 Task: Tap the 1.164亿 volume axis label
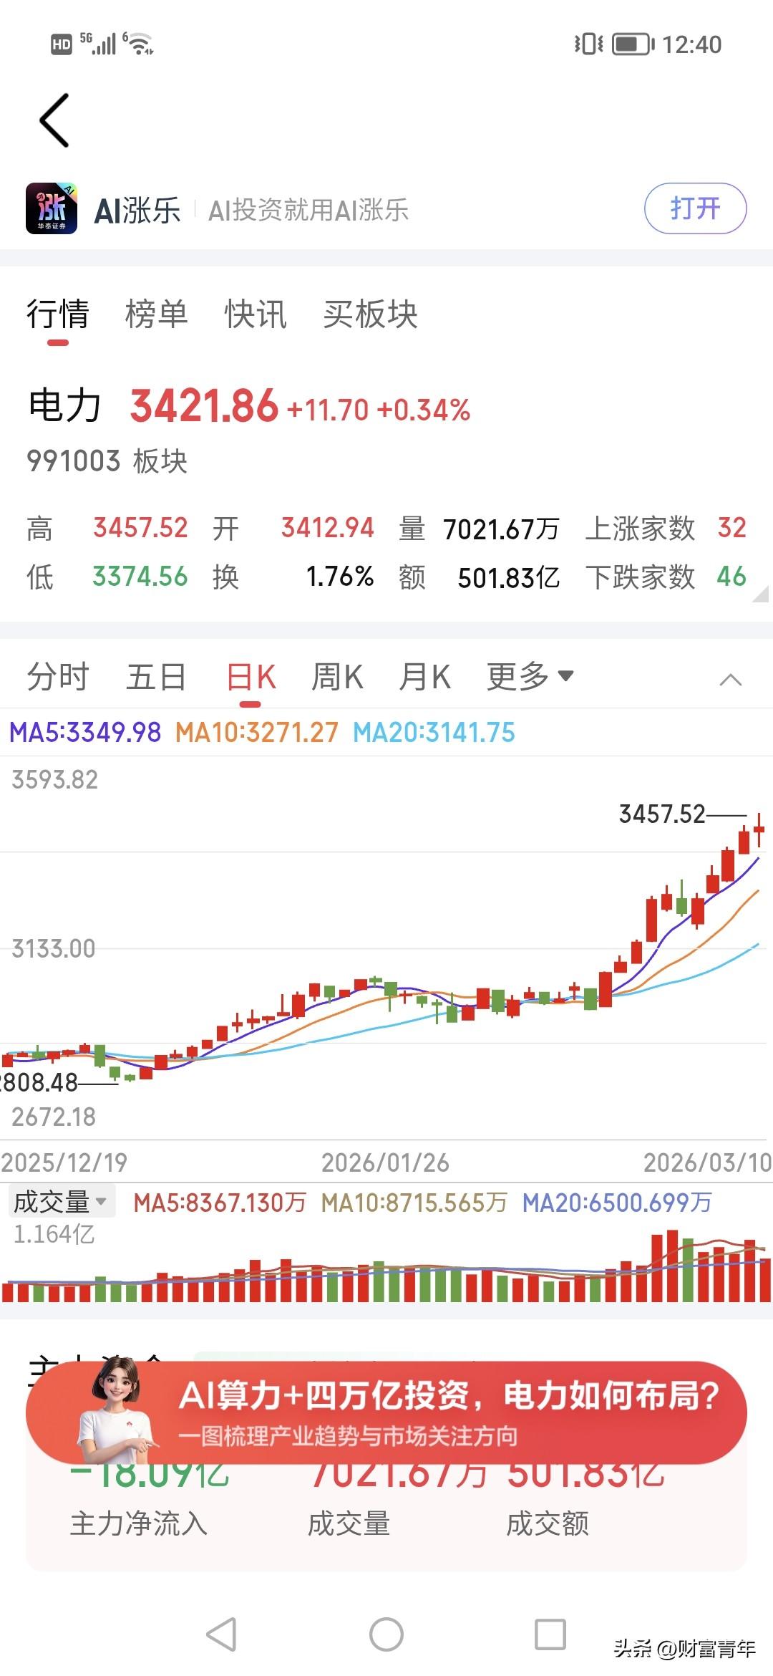[54, 1234]
